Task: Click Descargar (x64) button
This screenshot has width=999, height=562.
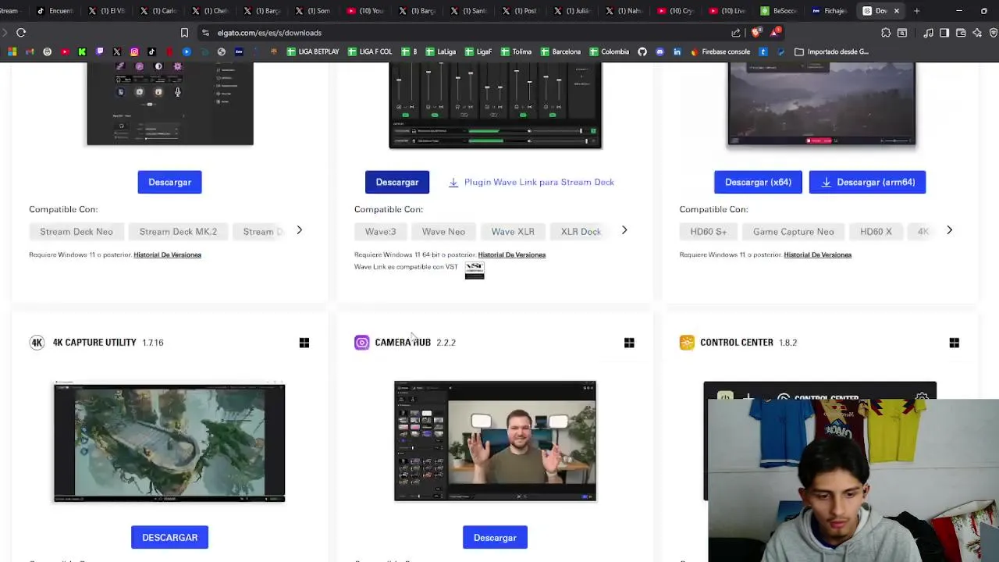Action: (758, 182)
